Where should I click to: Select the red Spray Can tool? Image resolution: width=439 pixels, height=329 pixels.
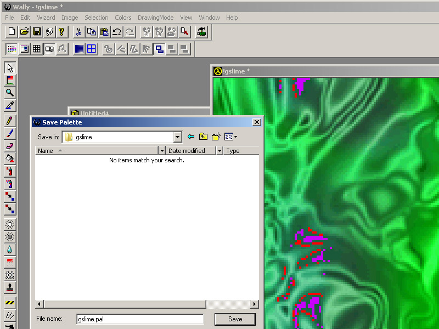(10, 171)
